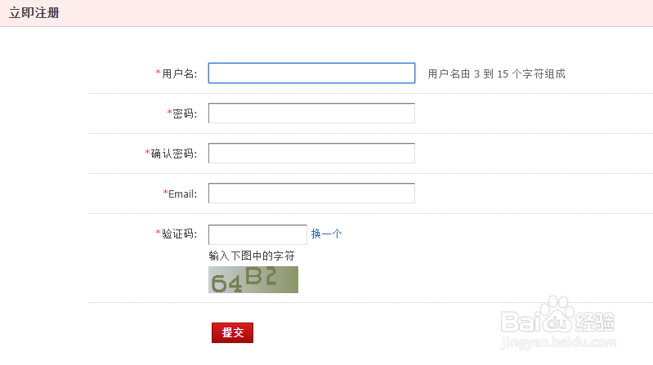The width and height of the screenshot is (653, 365).
Task: Click the 用户名 username input field
Action: tap(311, 73)
